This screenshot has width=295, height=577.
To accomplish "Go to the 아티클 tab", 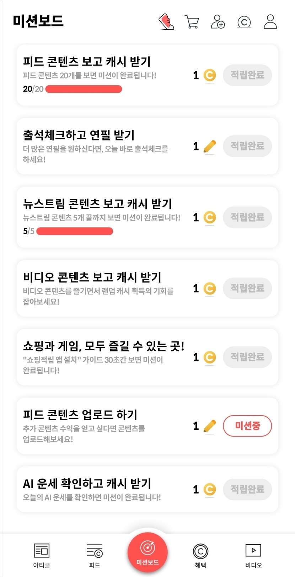I will pyautogui.click(x=42, y=555).
